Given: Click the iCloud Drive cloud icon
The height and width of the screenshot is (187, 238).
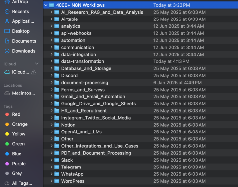Looking at the screenshot, I should pyautogui.click(x=7, y=72).
